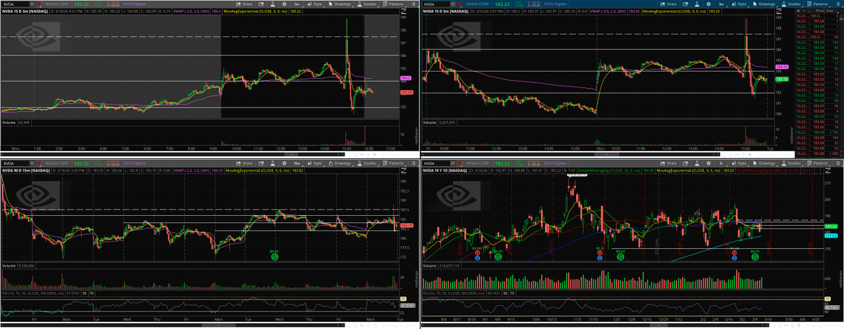Click the flask icon in top-left chart toolbar
The image size is (844, 329).
[272, 4]
